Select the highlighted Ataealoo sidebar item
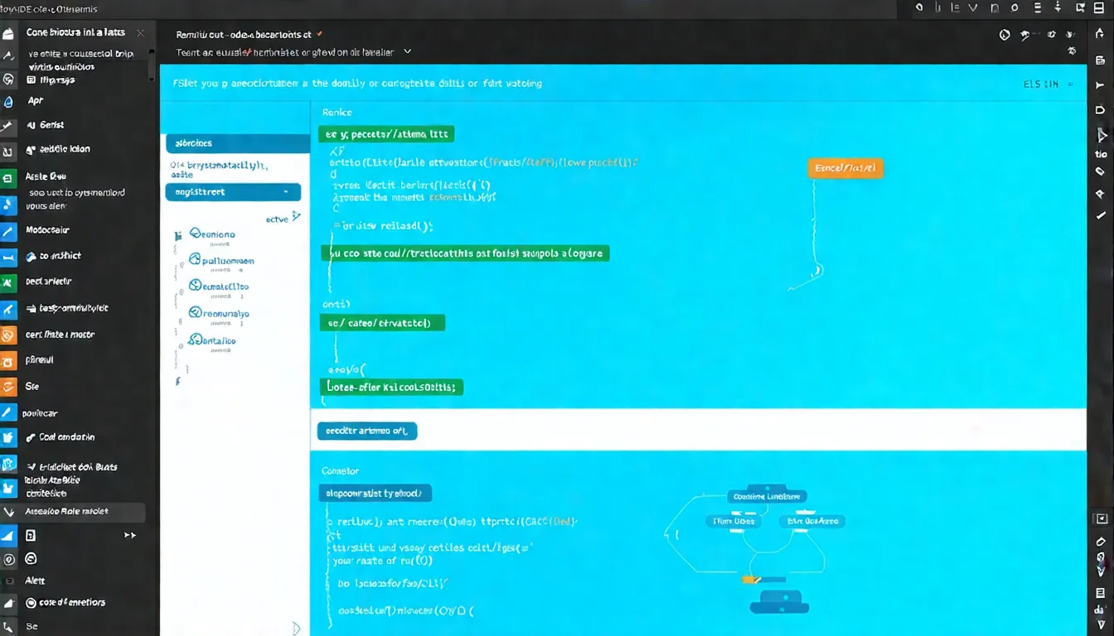1114x636 pixels. point(73,512)
